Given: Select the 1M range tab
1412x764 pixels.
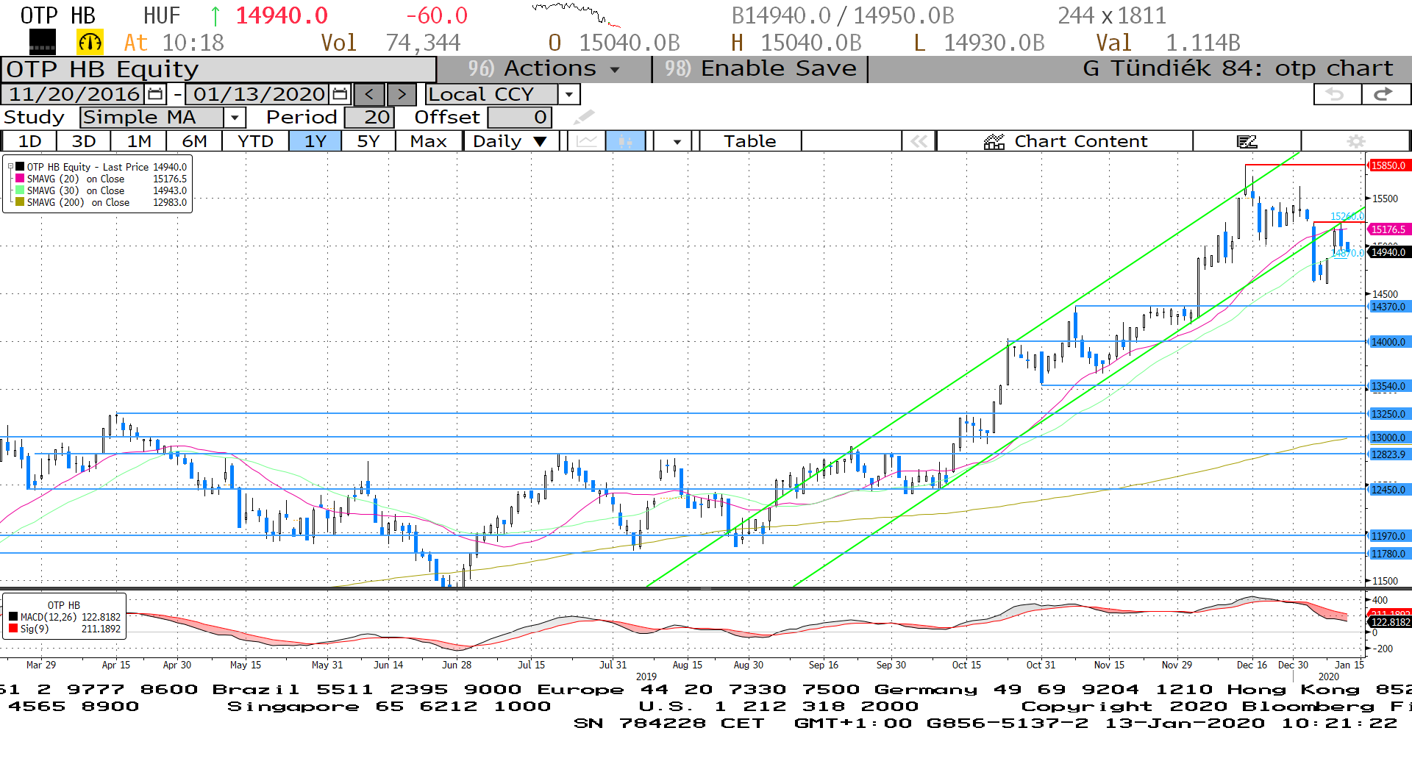Looking at the screenshot, I should click(x=138, y=141).
